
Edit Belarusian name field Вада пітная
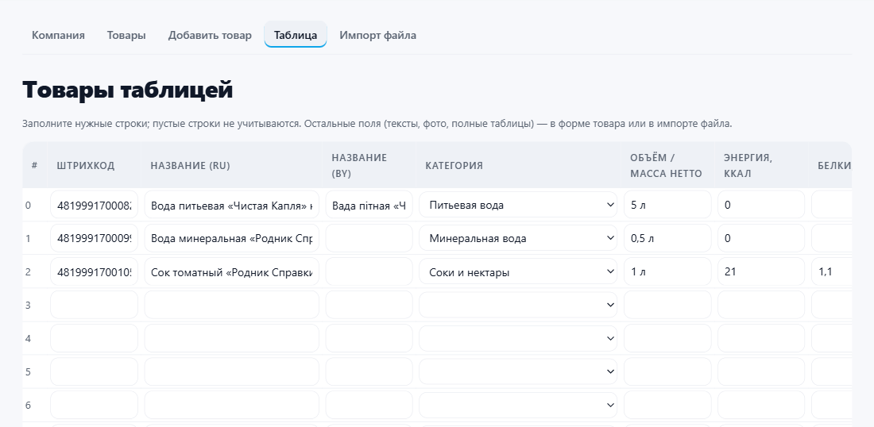369,205
